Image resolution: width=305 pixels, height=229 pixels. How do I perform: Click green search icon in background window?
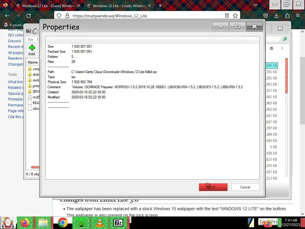(x=285, y=39)
